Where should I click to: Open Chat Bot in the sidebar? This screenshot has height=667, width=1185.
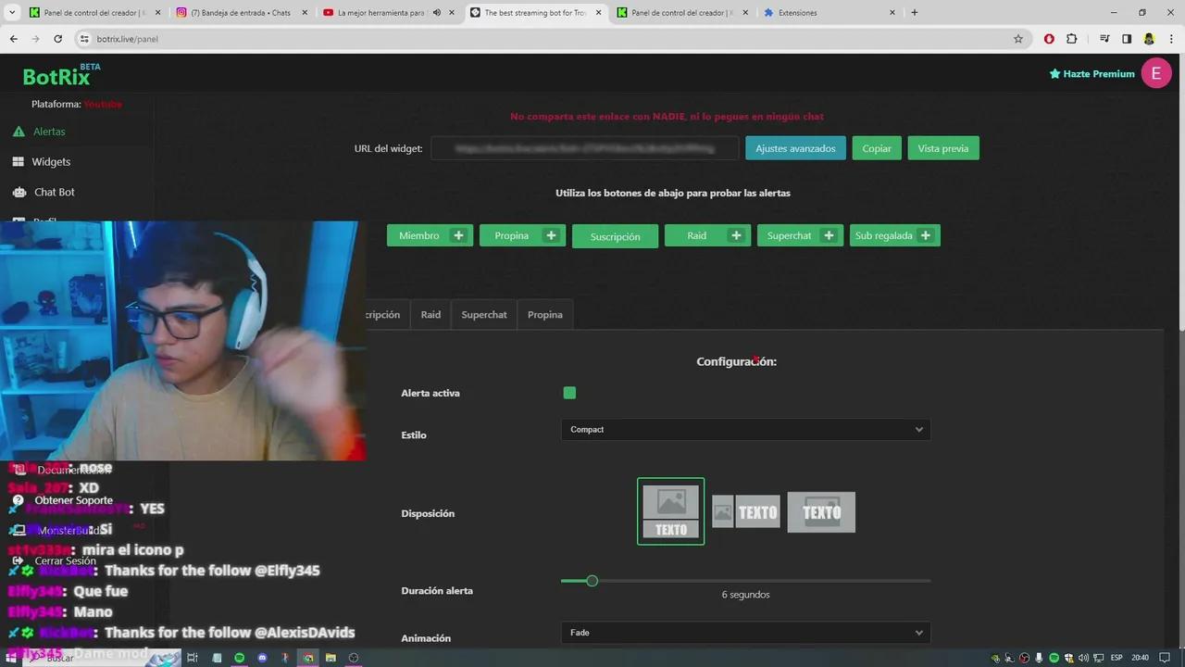point(55,192)
